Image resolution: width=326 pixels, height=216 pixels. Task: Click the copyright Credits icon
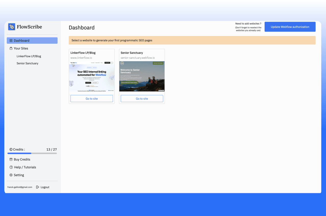click(11, 149)
